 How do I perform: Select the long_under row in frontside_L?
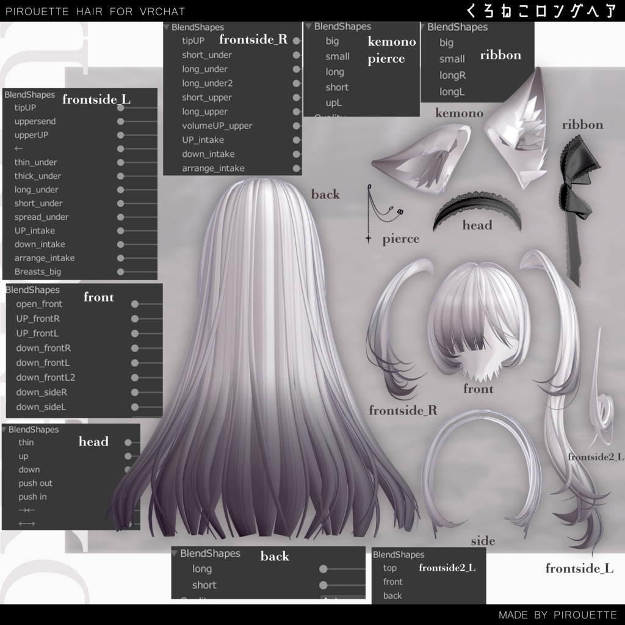36,190
